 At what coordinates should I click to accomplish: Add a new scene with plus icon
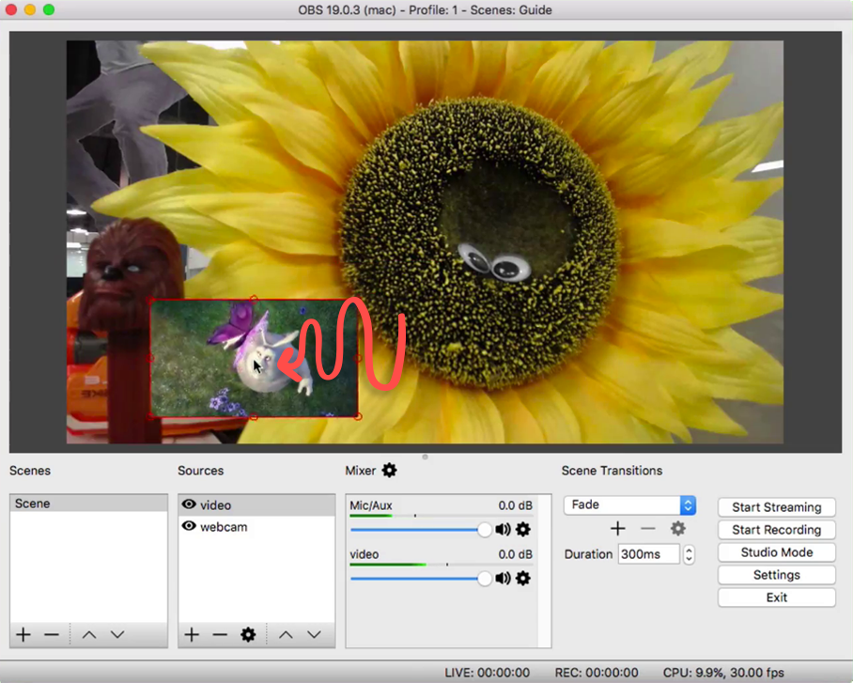click(23, 634)
